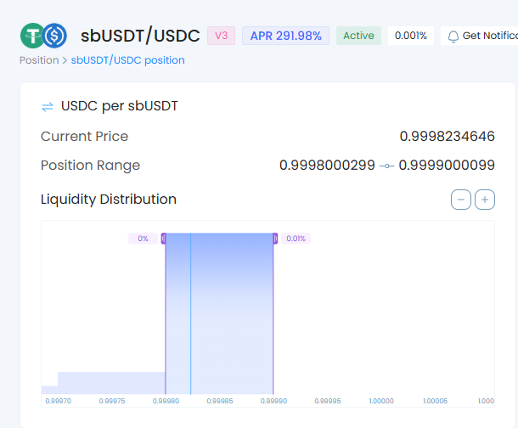
Task: Open sbUSDT/USDC position breadcrumb link
Action: tap(128, 60)
